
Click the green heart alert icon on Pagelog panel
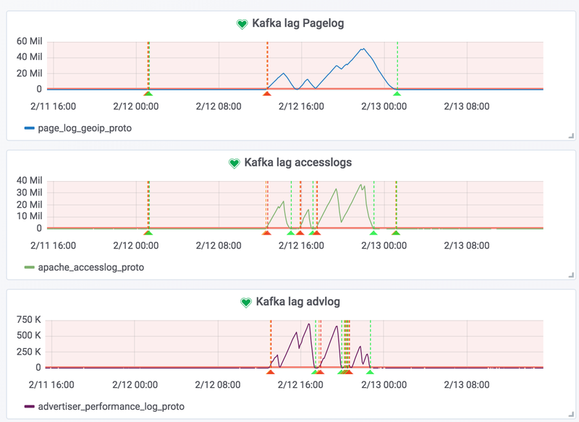[242, 24]
